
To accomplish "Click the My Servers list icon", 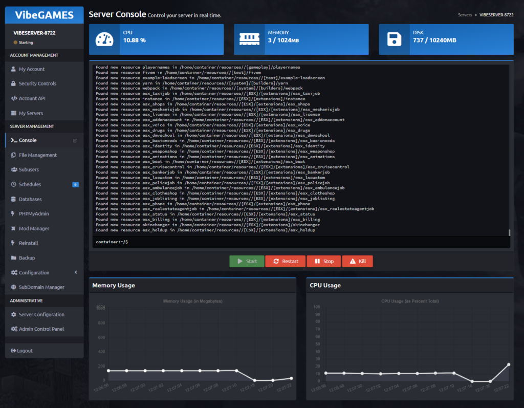I will 13,113.
